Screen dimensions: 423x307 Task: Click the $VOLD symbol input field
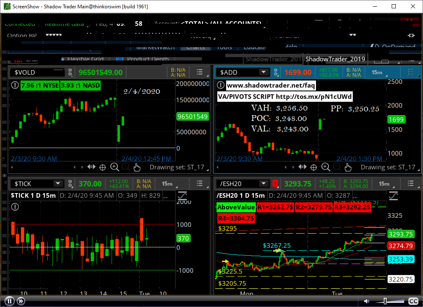point(37,72)
